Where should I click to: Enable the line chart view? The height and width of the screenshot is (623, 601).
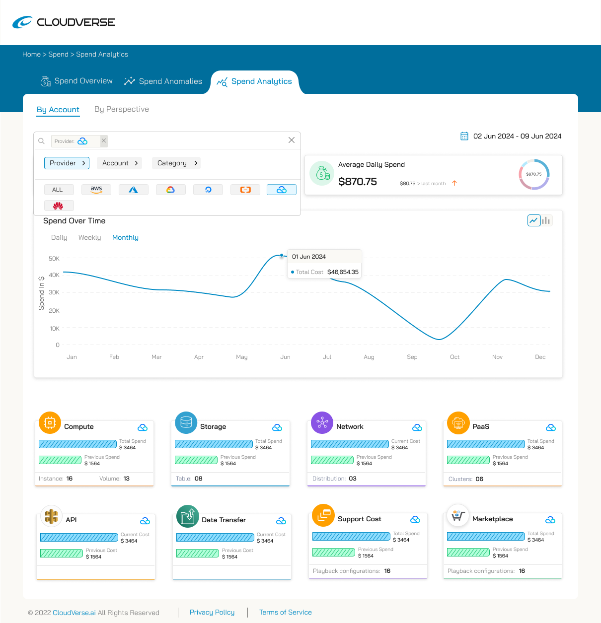(533, 220)
